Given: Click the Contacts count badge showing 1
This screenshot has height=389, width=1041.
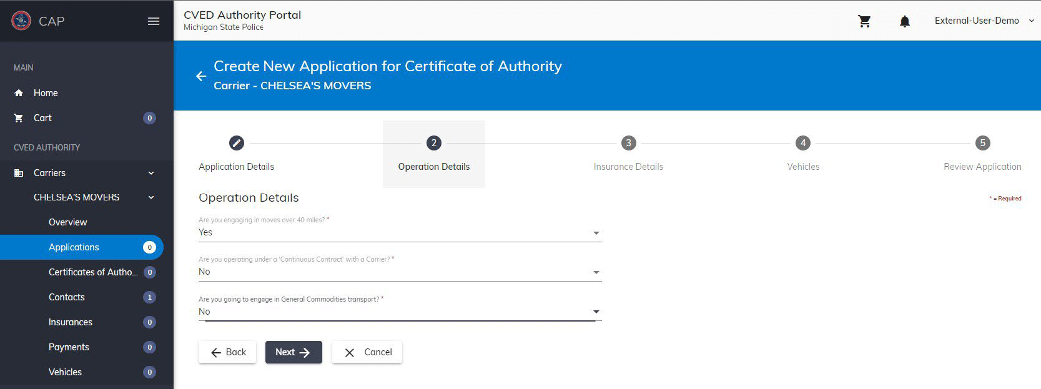Looking at the screenshot, I should (x=149, y=297).
